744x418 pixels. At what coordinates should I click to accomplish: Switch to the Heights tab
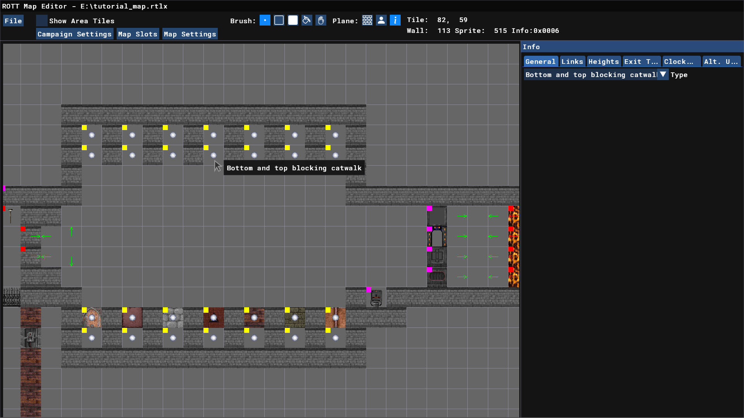603,62
